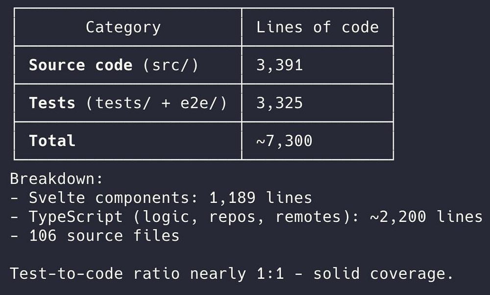Click the 3,325 value cell
This screenshot has height=295, width=490.
tap(279, 103)
